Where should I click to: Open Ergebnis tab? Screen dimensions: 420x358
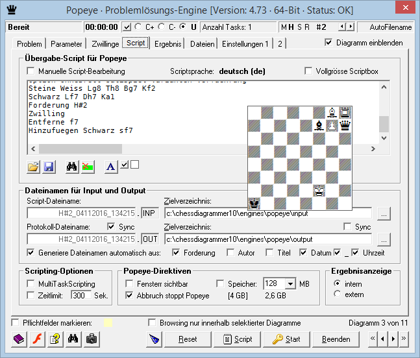pos(168,44)
